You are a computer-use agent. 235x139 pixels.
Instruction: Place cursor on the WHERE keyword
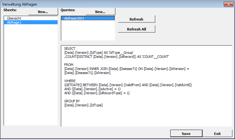(70, 81)
